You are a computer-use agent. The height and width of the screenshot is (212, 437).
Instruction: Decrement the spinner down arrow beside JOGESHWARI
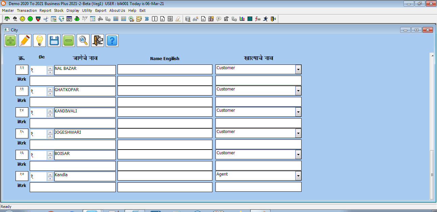[x=50, y=136]
